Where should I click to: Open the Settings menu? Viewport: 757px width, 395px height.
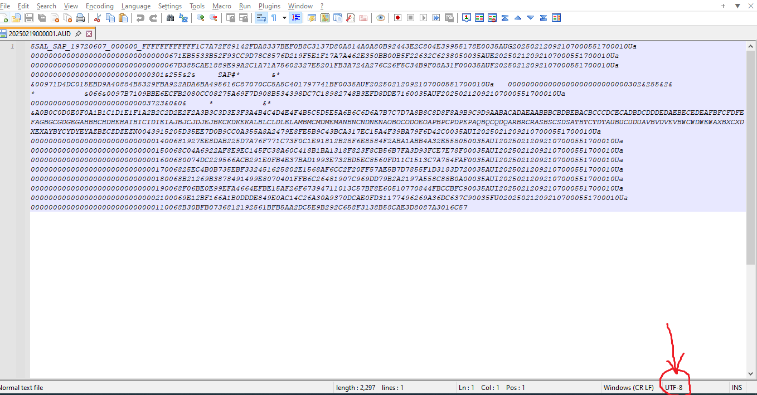click(x=170, y=6)
